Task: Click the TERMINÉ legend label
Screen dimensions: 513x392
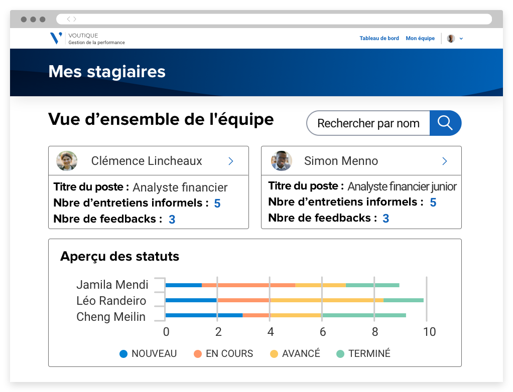Action: (x=369, y=354)
